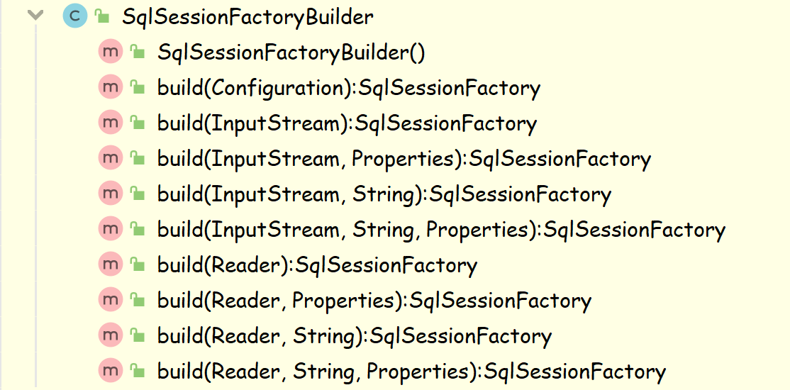Select build(InputStream):SqlSessionFactory method

pos(347,123)
